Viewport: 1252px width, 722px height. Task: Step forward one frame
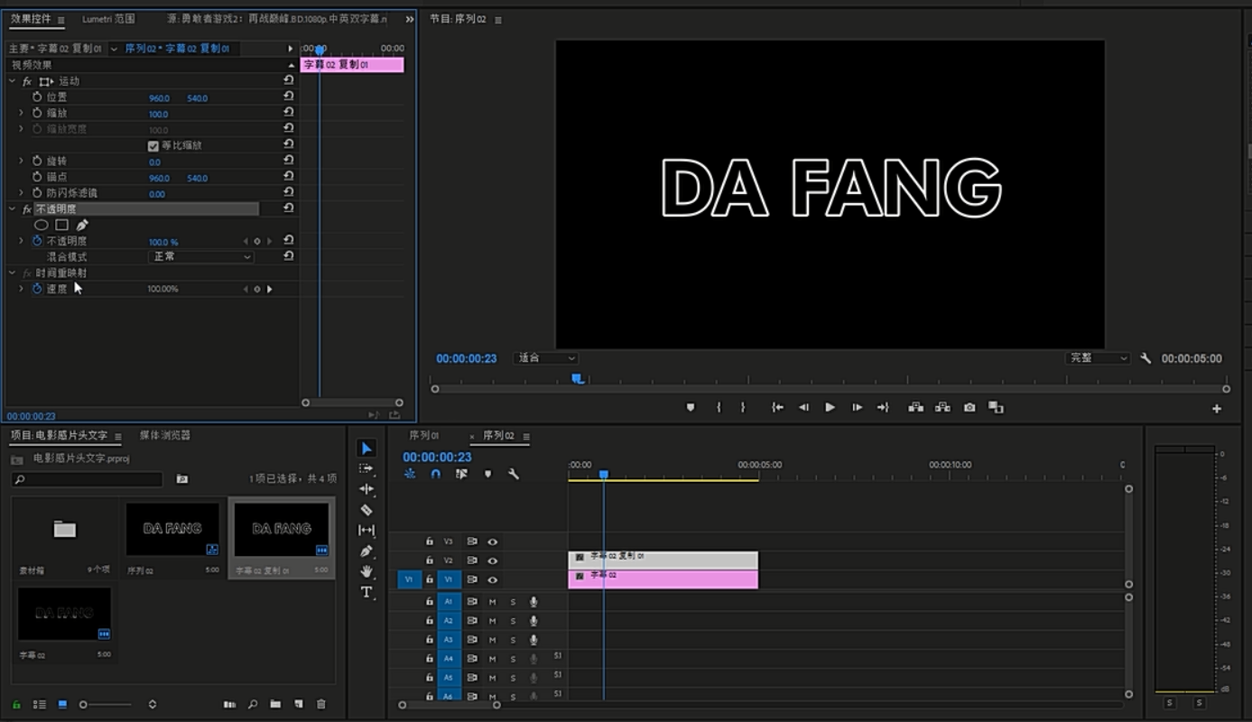pyautogui.click(x=857, y=408)
